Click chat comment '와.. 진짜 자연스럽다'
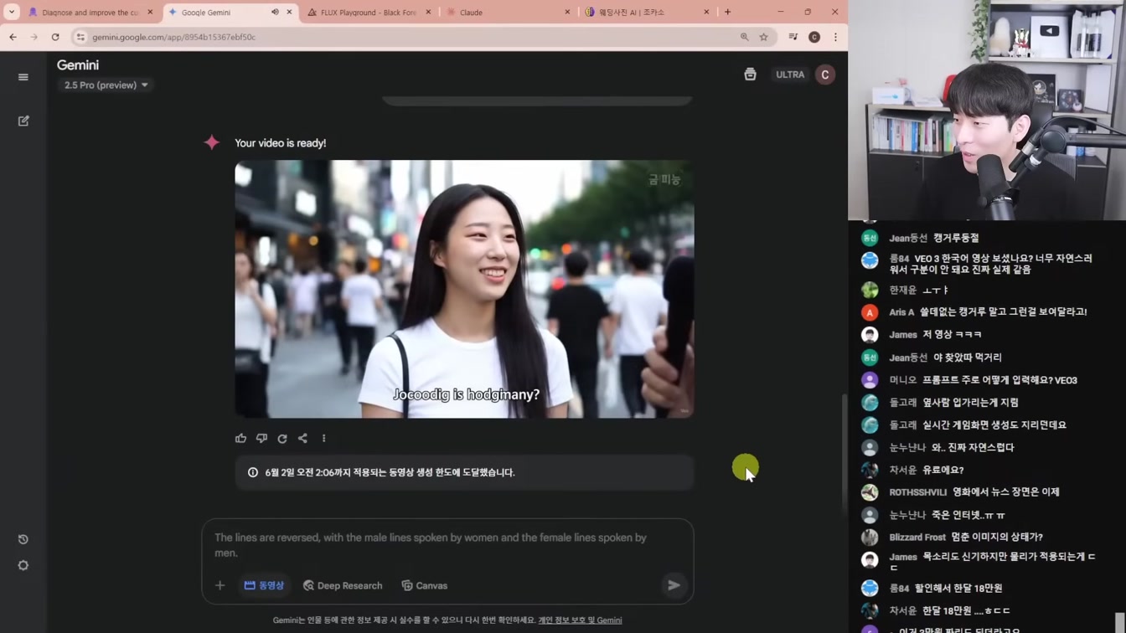 [973, 447]
